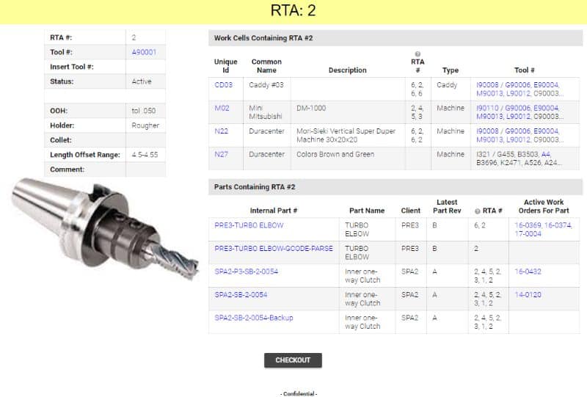Open tool number A90001 link
The image size is (587, 397).
click(x=144, y=52)
